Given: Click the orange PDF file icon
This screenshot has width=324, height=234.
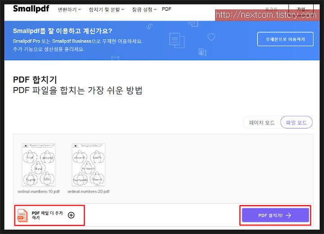Looking at the screenshot, I should tap(22, 216).
